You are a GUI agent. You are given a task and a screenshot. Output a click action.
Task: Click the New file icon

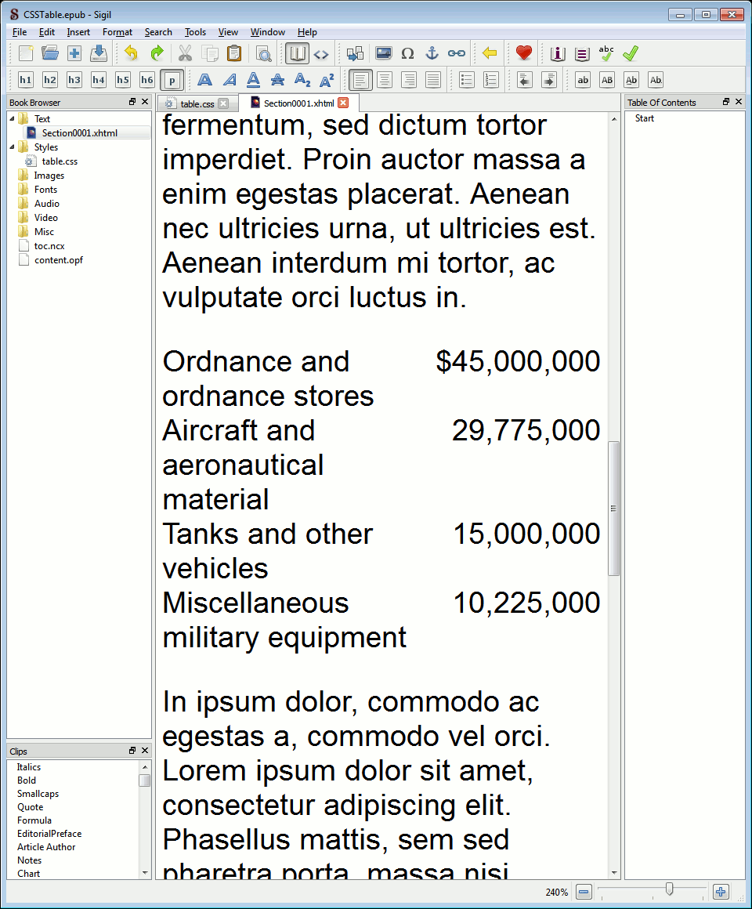26,53
